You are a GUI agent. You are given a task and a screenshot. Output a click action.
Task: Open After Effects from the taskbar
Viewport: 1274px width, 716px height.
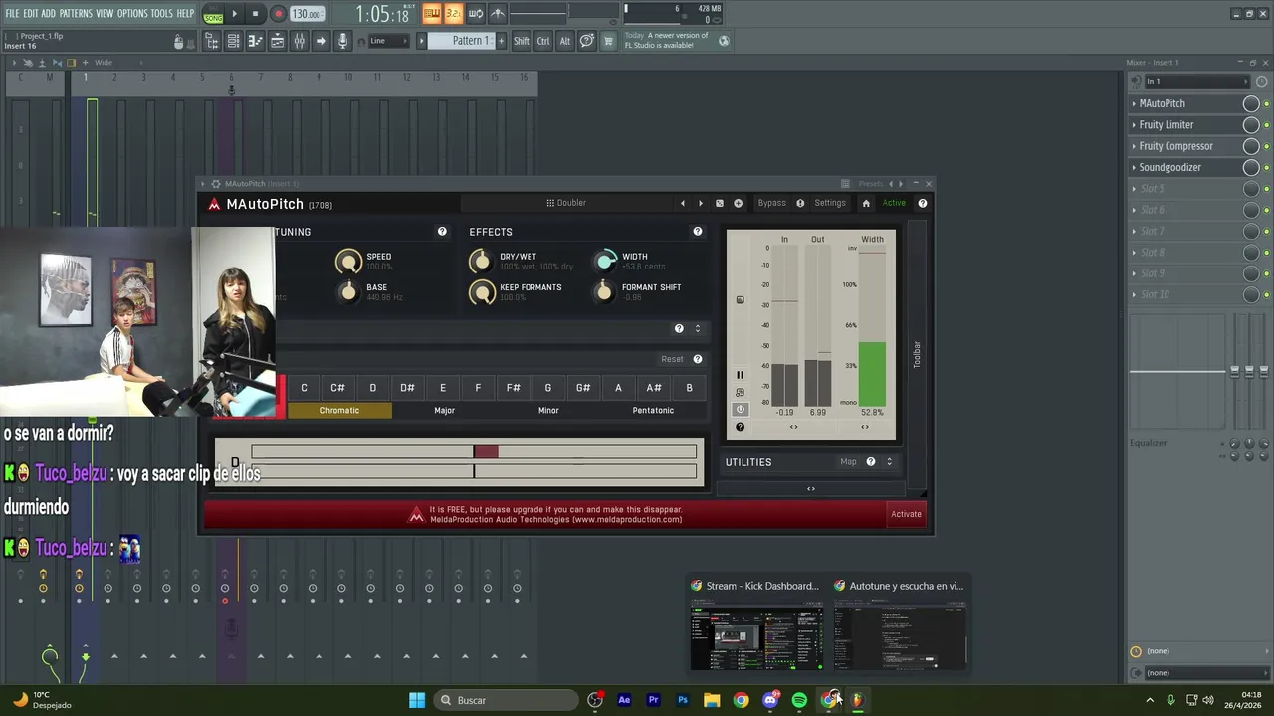click(624, 700)
